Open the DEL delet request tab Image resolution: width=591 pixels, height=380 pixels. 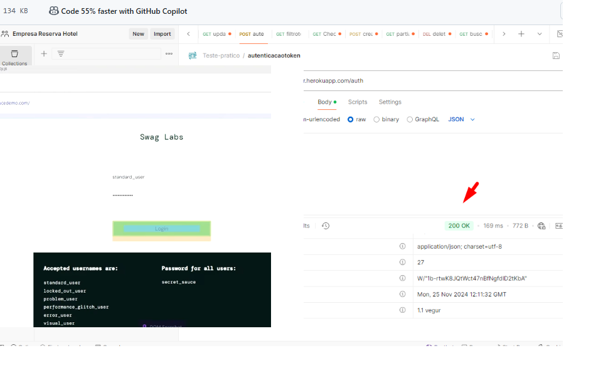(x=434, y=34)
